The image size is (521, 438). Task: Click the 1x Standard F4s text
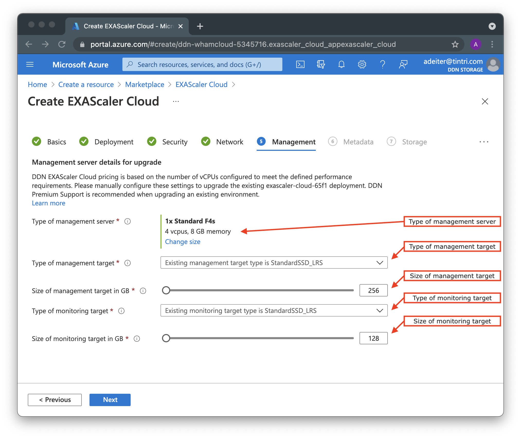point(190,221)
